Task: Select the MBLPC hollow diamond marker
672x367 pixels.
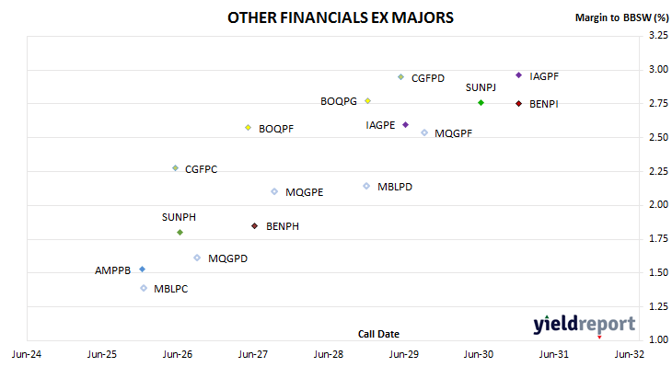Action: pyautogui.click(x=144, y=288)
